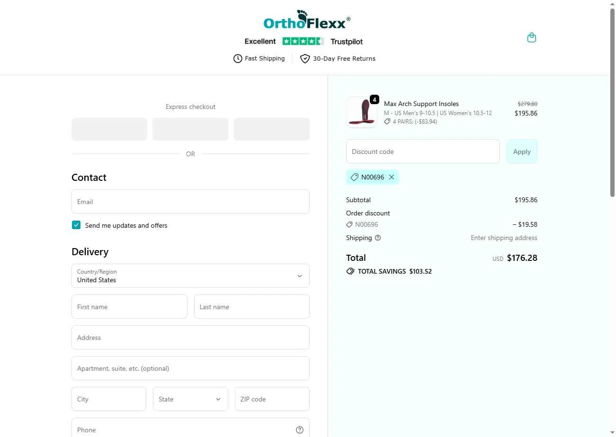Click the Trustpilot star rating
This screenshot has width=616, height=437.
(303, 41)
